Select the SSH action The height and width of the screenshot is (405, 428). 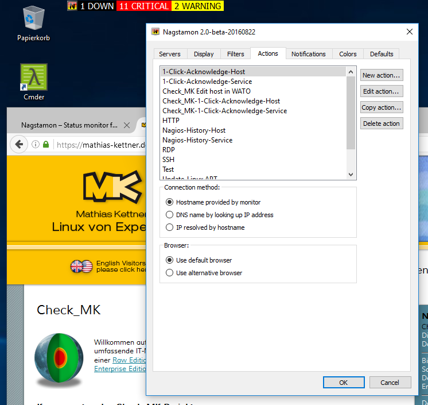coord(254,160)
